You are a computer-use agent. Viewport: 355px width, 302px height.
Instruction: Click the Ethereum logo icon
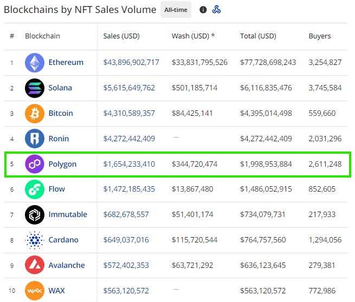tap(34, 63)
